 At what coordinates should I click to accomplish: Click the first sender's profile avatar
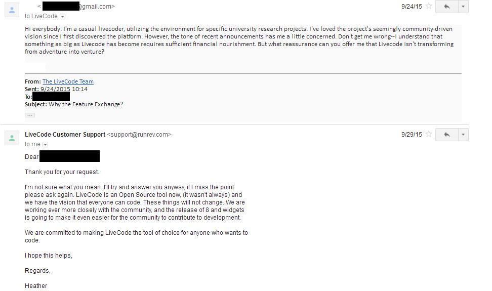tap(12, 10)
